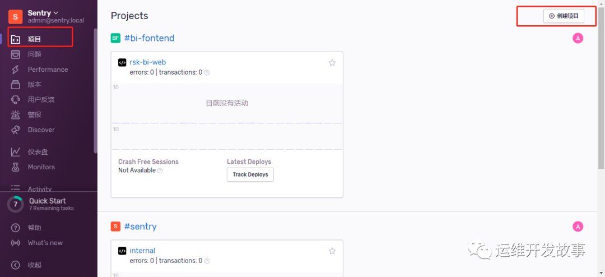Open Discover via its telescope icon
Screen dimensions: 605x277
[x=16, y=130]
